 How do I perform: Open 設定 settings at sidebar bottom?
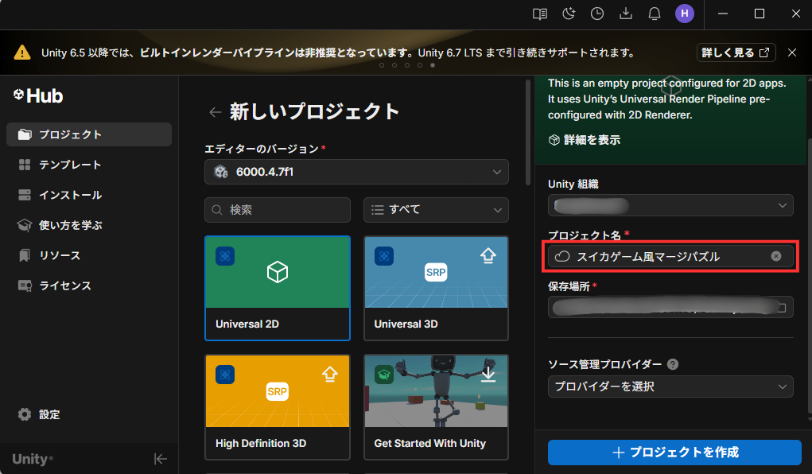coord(39,414)
